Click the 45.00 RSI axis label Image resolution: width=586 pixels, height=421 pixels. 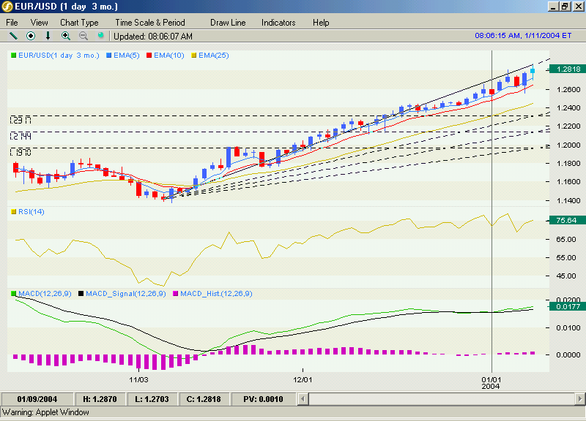click(x=565, y=276)
